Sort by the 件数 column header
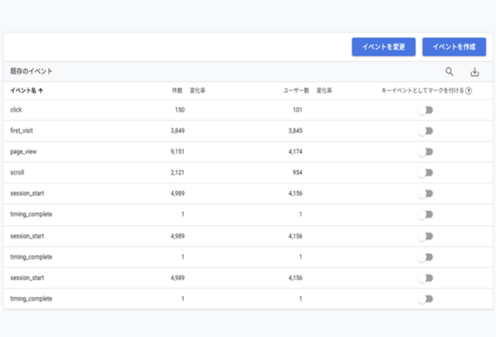This screenshot has height=337, width=496. [x=177, y=91]
